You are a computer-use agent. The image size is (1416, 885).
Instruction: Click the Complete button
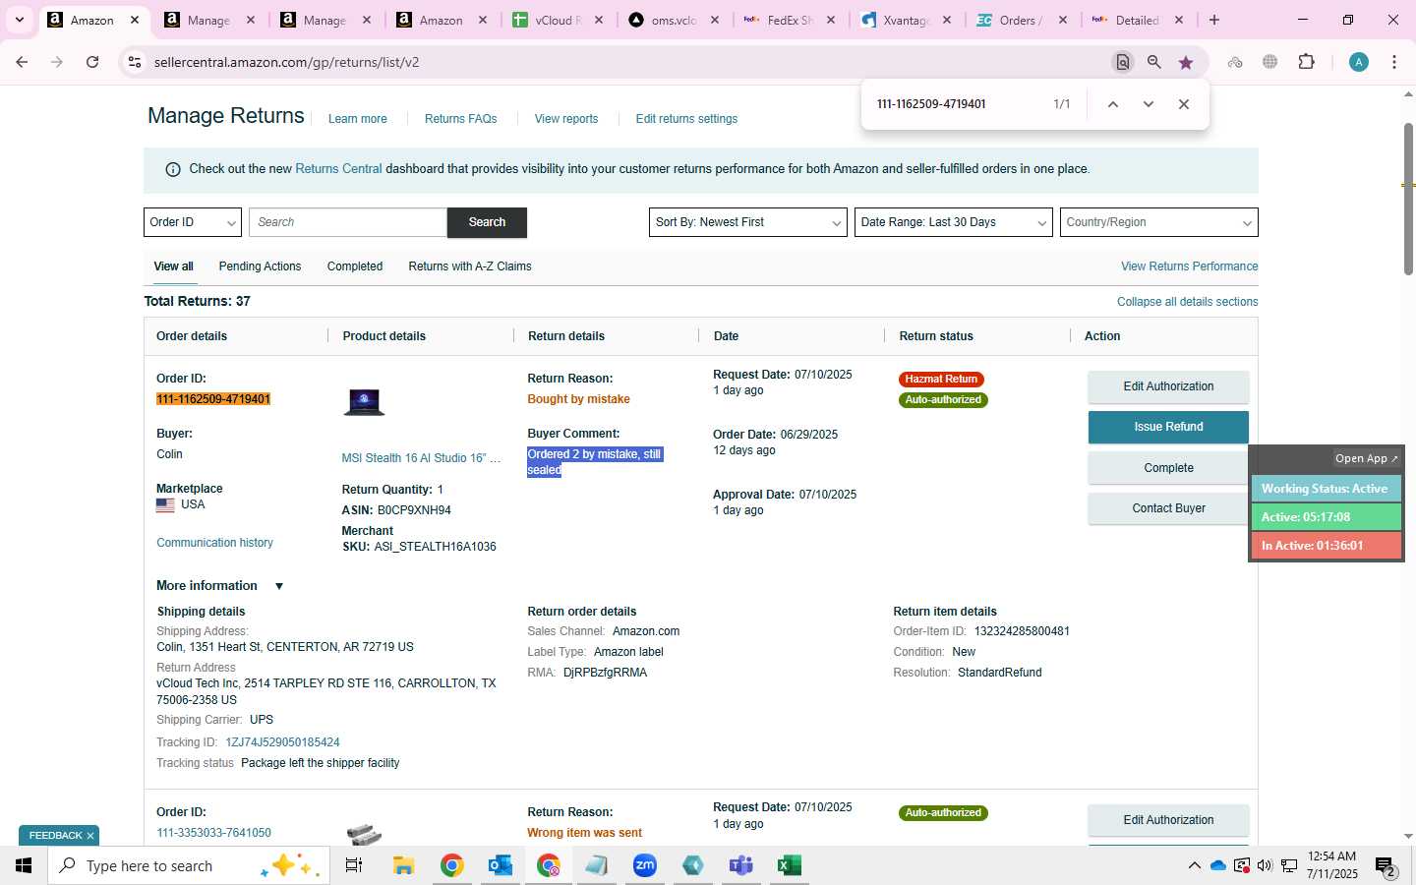coord(1168,468)
